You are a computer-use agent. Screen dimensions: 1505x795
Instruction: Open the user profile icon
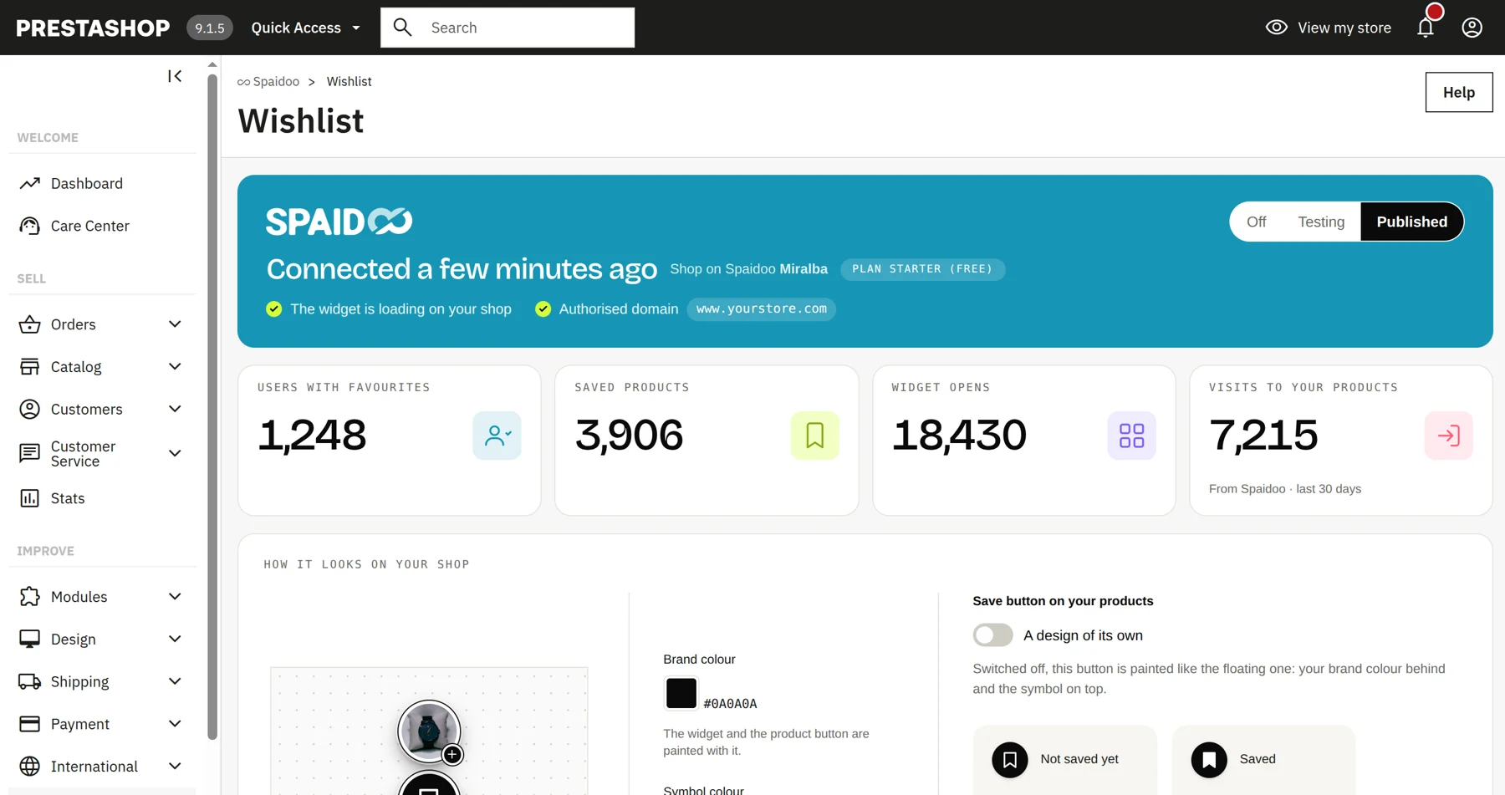1472,28
